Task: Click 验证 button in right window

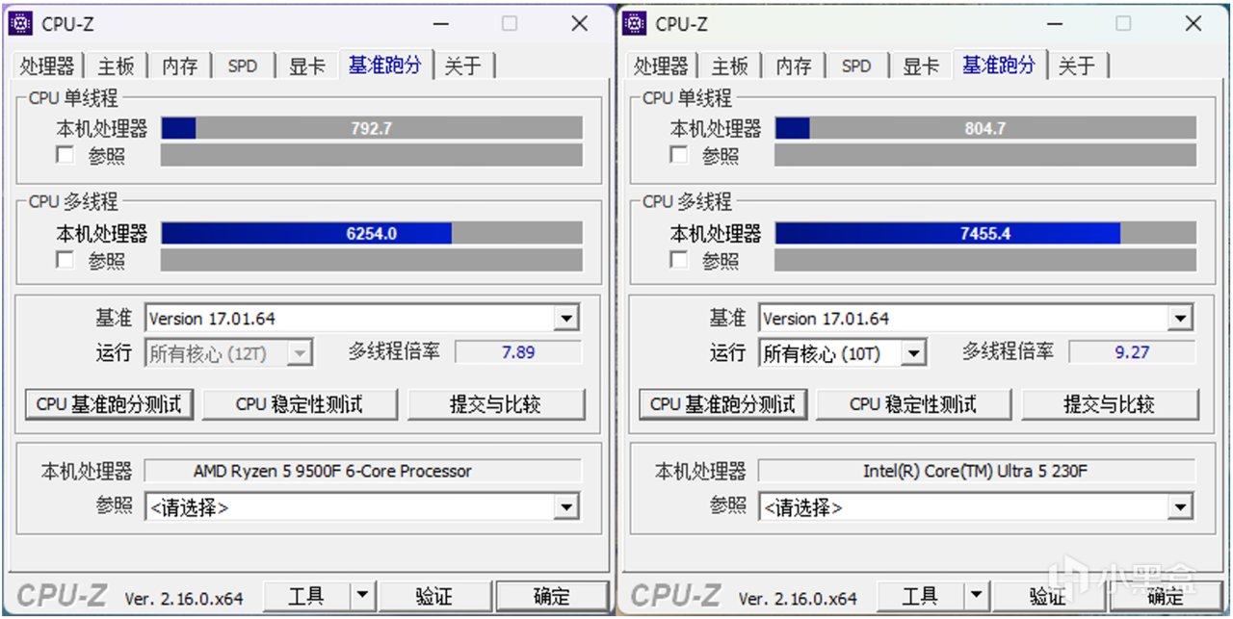Action: 1048,596
